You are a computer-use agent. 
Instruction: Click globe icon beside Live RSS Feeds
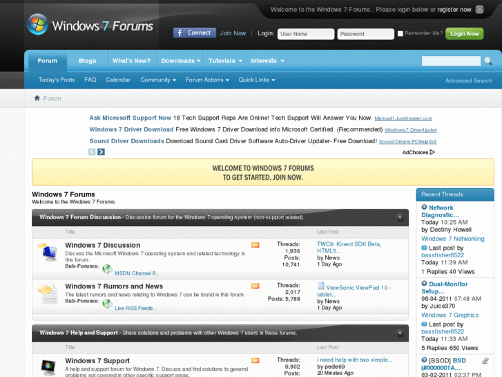point(108,304)
